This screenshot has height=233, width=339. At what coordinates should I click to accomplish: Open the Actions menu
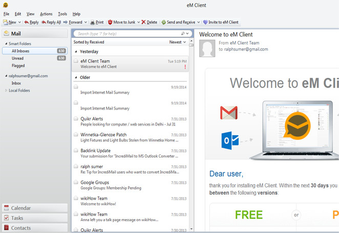[x=46, y=14]
